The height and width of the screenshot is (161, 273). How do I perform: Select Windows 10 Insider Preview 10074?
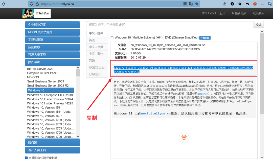[50, 99]
